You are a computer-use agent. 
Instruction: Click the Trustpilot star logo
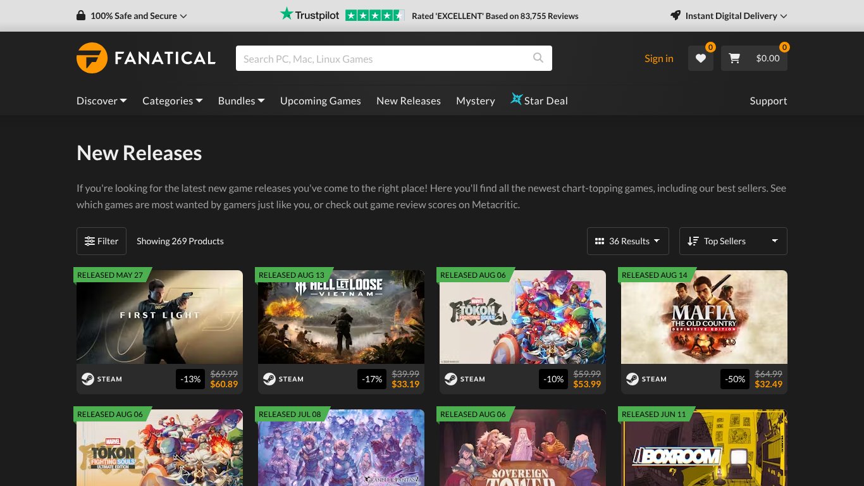(287, 14)
